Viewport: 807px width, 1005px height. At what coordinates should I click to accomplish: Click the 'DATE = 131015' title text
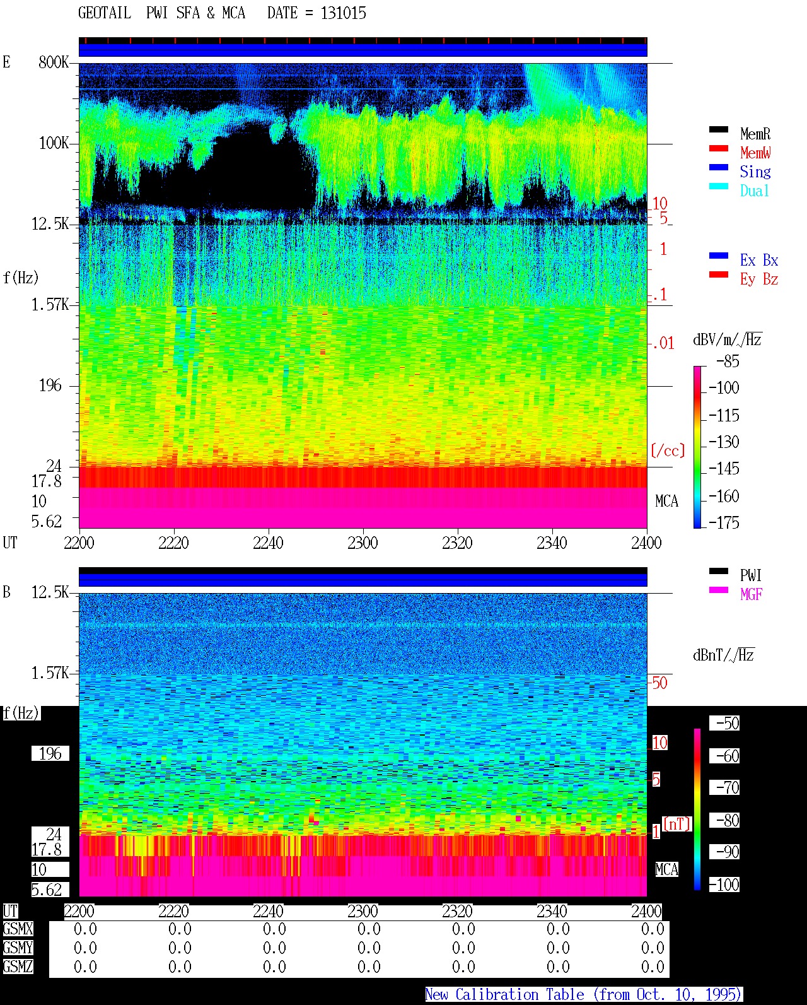point(316,13)
